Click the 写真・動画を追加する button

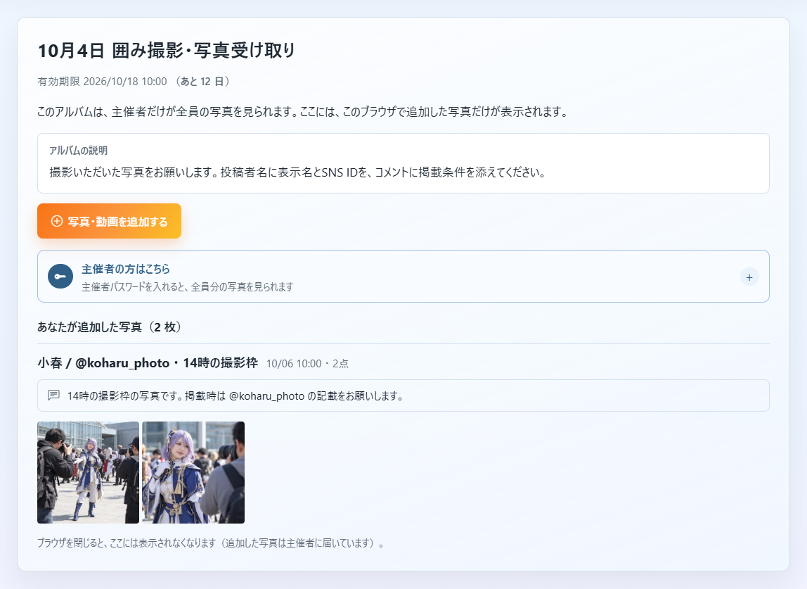pos(109,221)
